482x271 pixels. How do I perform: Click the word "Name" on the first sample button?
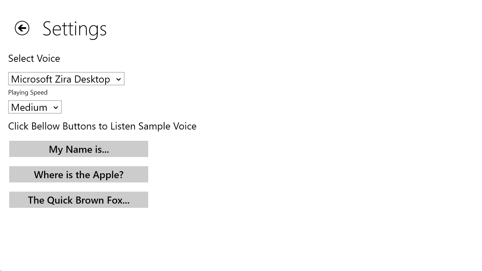(79, 150)
